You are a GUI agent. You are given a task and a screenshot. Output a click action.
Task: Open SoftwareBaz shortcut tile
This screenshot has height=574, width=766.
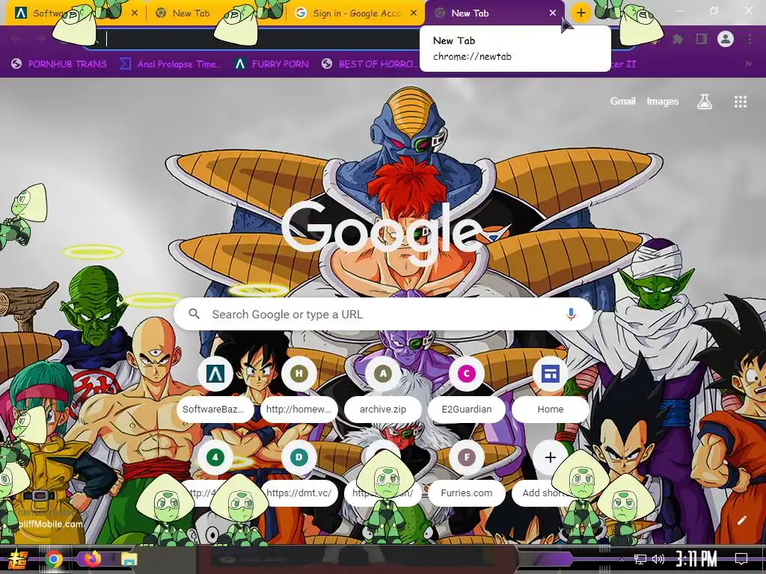(x=215, y=390)
